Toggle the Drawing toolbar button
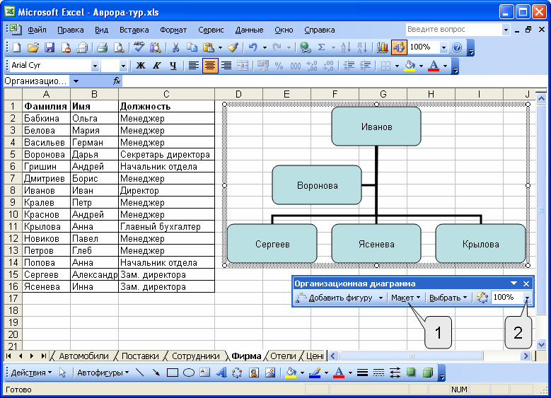The width and height of the screenshot is (551, 398). coord(399,47)
